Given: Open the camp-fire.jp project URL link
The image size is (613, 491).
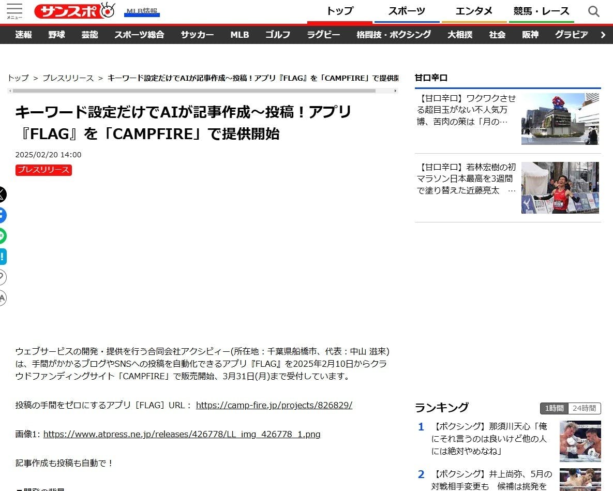Looking at the screenshot, I should point(274,405).
